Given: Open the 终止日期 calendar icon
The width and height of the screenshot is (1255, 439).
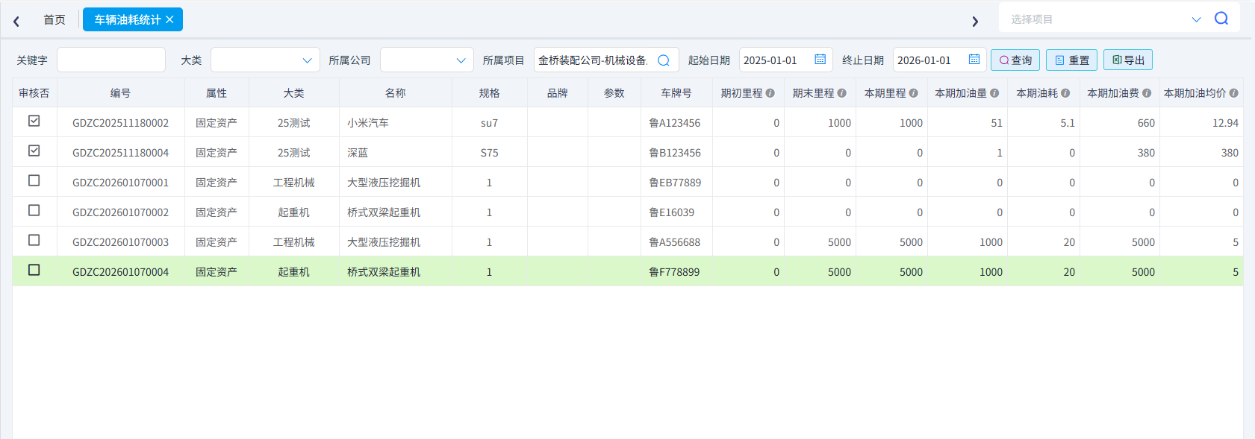Looking at the screenshot, I should (x=974, y=60).
